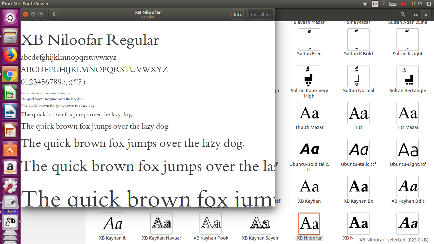The image size is (434, 244).
Task: Go back using the header back arrow
Action: [54, 14]
